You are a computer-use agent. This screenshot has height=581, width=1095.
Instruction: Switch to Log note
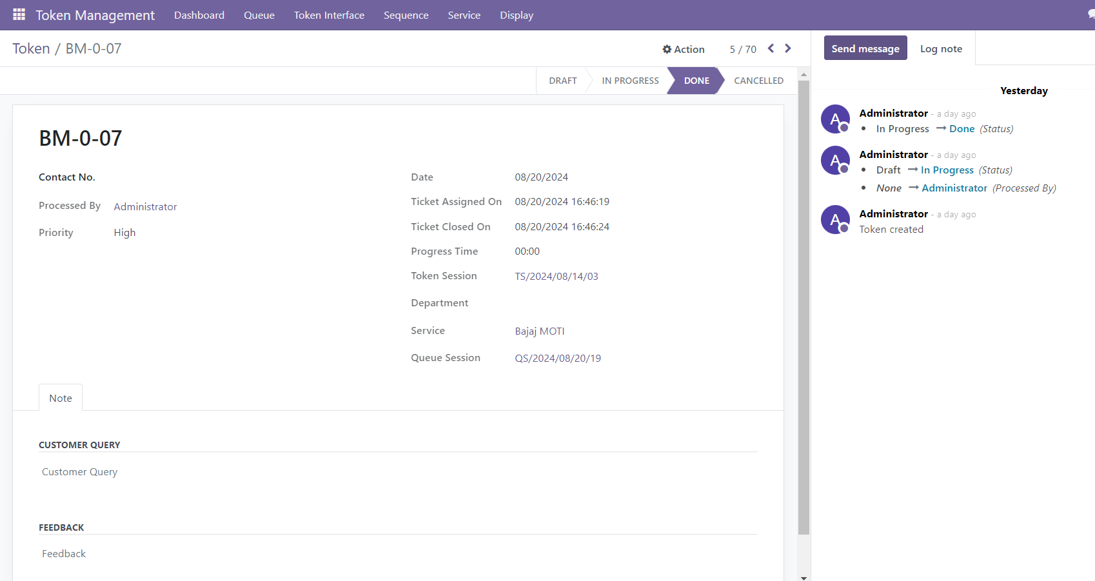pyautogui.click(x=941, y=49)
